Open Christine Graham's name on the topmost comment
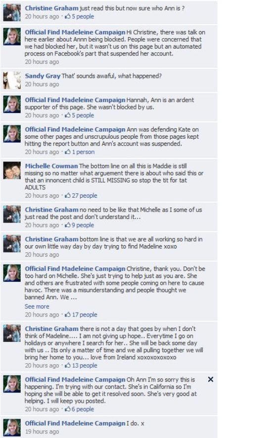The height and width of the screenshot is (438, 272). [51, 8]
